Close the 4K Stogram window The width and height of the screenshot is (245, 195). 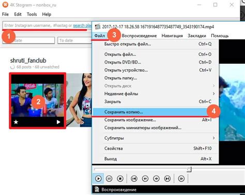[x=232, y=5]
